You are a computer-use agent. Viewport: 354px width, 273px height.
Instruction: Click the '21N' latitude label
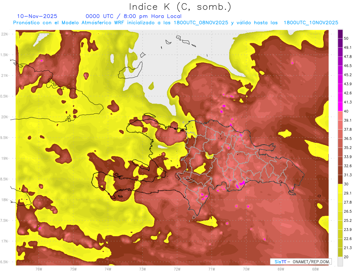tap(4, 75)
